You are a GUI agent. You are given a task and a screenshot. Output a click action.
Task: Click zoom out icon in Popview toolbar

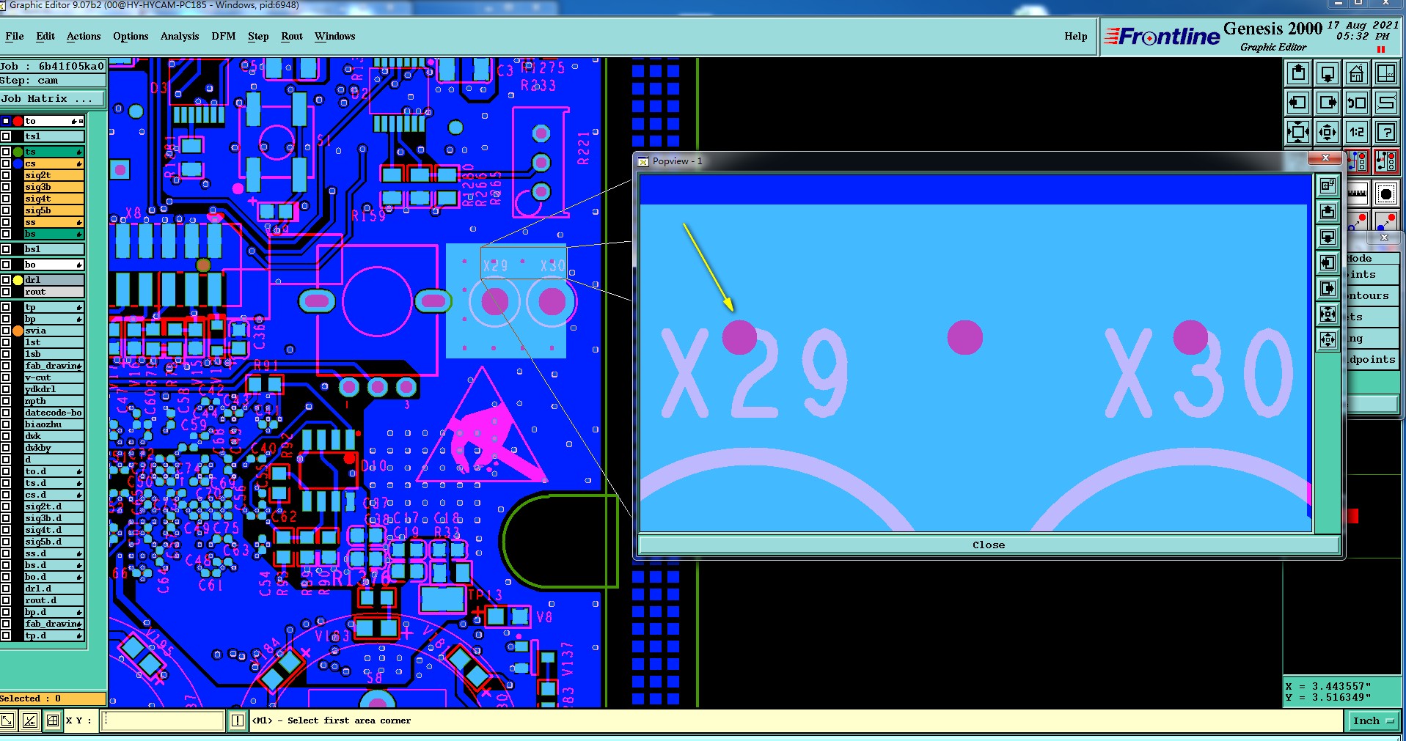click(x=1328, y=340)
